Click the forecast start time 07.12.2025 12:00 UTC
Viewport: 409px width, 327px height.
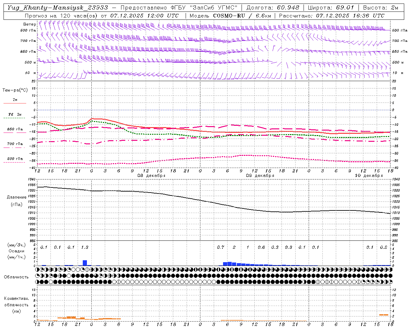pos(144,16)
